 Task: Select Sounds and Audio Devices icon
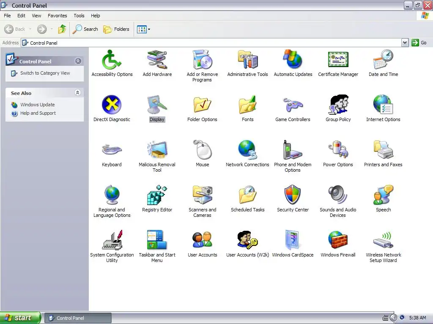[338, 195]
